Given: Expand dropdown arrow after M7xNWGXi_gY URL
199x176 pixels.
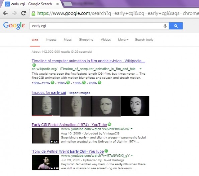Looking at the screenshot, I should 132,155.
